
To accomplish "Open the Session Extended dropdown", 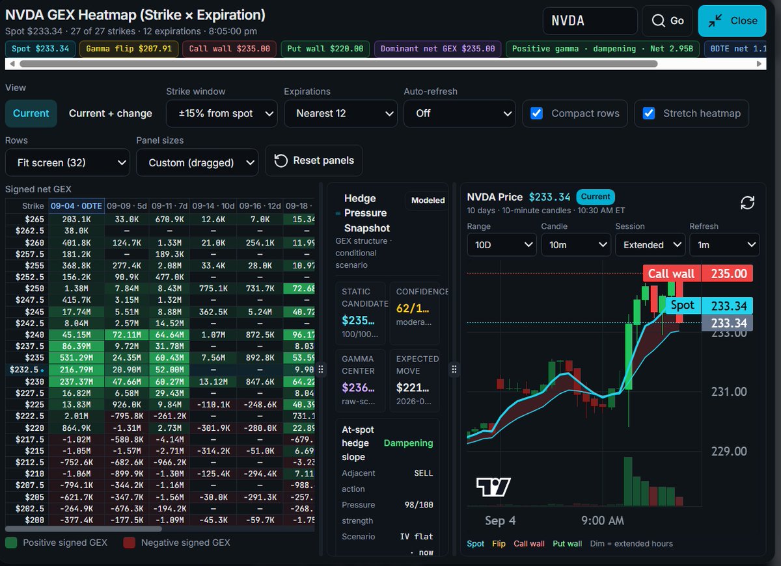I will click(x=650, y=245).
